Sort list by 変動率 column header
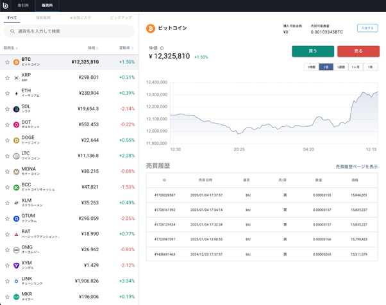 pos(126,48)
